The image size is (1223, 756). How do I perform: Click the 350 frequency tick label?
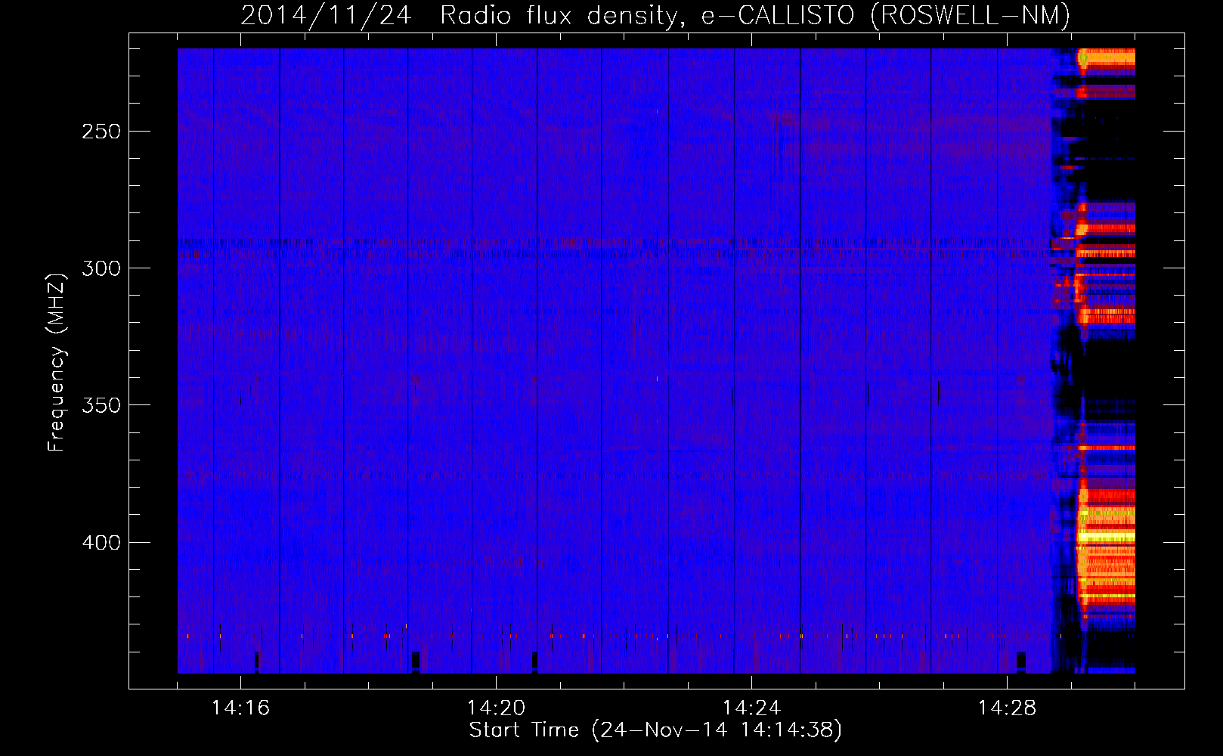[101, 406]
